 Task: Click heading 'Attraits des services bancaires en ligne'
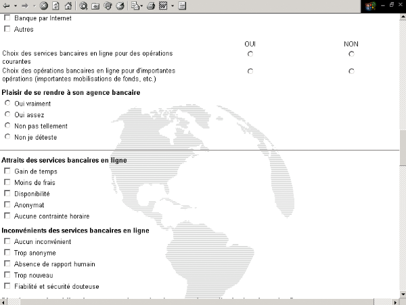tap(64, 160)
